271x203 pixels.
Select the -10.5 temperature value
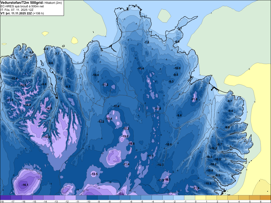[x=218, y=159]
